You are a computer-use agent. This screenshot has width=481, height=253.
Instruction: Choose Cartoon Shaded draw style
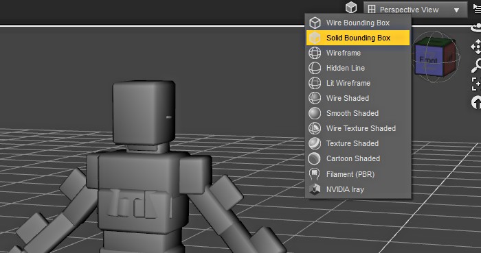tap(358, 158)
